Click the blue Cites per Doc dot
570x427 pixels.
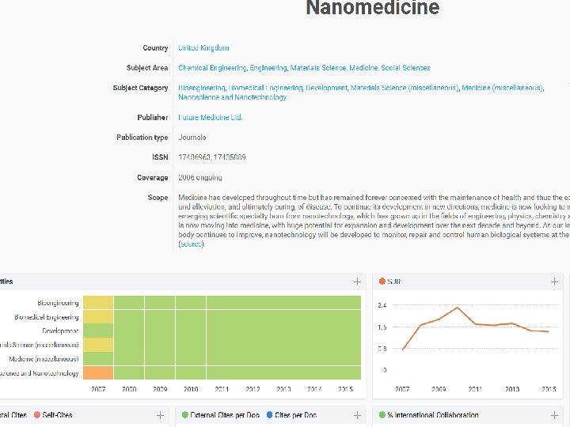coord(271,415)
